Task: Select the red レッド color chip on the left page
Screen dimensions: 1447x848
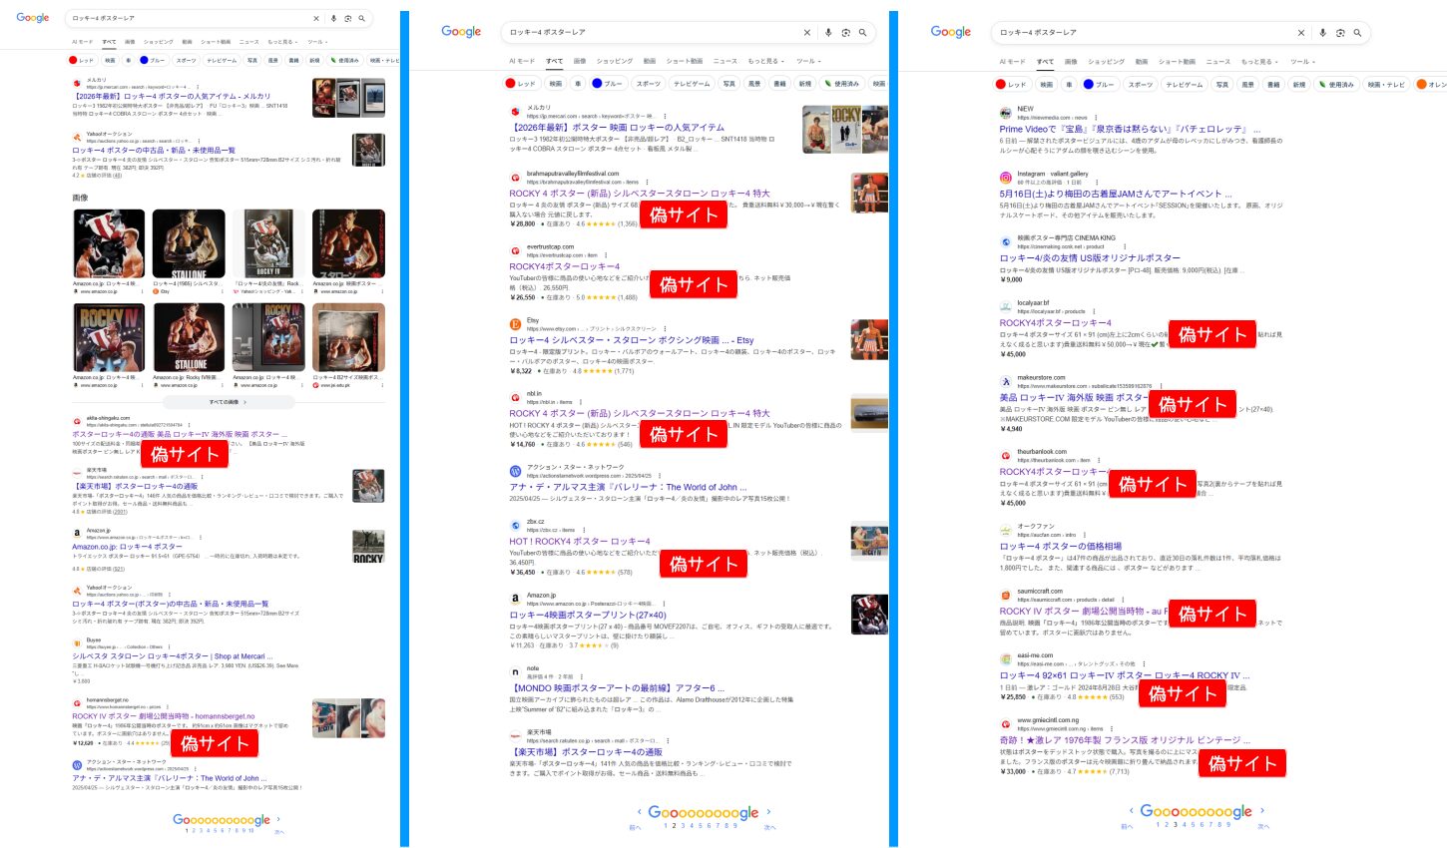Action: 82,60
